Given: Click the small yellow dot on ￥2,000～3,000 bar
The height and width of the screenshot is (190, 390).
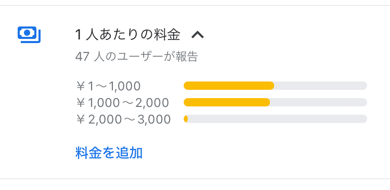Looking at the screenshot, I should [x=186, y=119].
